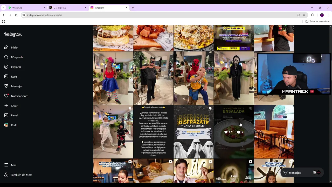Image resolution: width=332 pixels, height=187 pixels.
Task: Open Explorar compass icon
Action: 6,67
